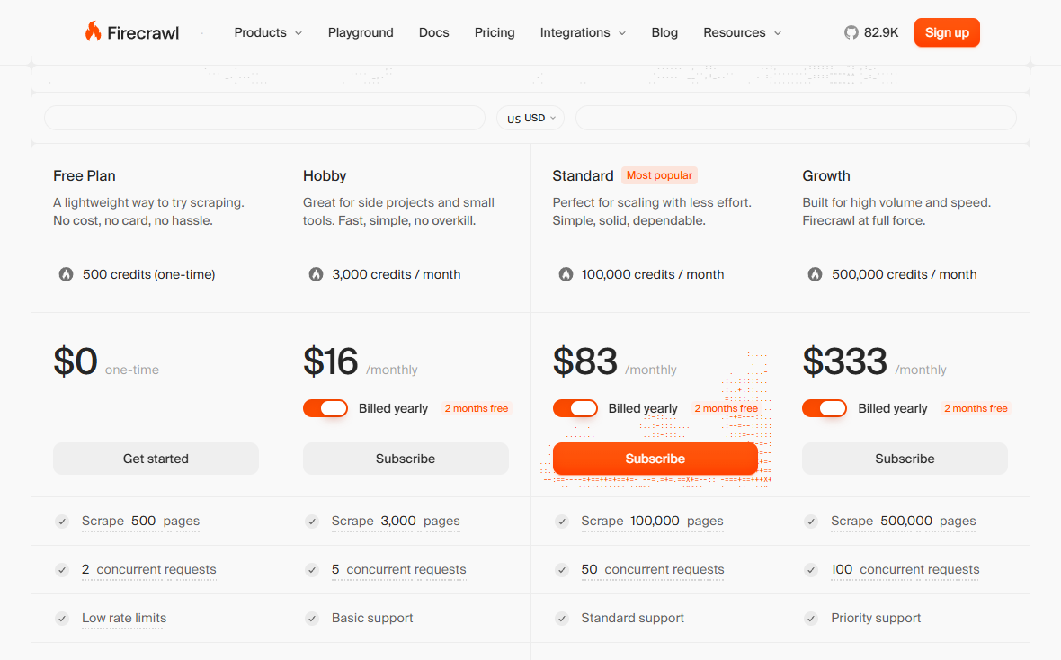Screen dimensions: 1061x660
Task: Click the credits icon in the Standard plan
Action: pyautogui.click(x=566, y=274)
